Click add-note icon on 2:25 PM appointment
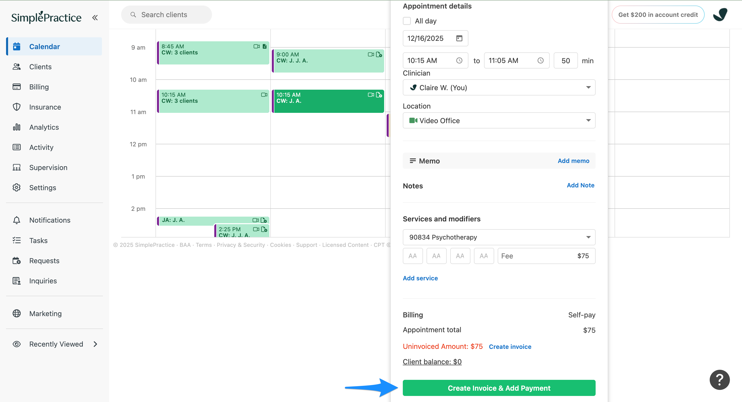This screenshot has height=402, width=742. tap(264, 229)
